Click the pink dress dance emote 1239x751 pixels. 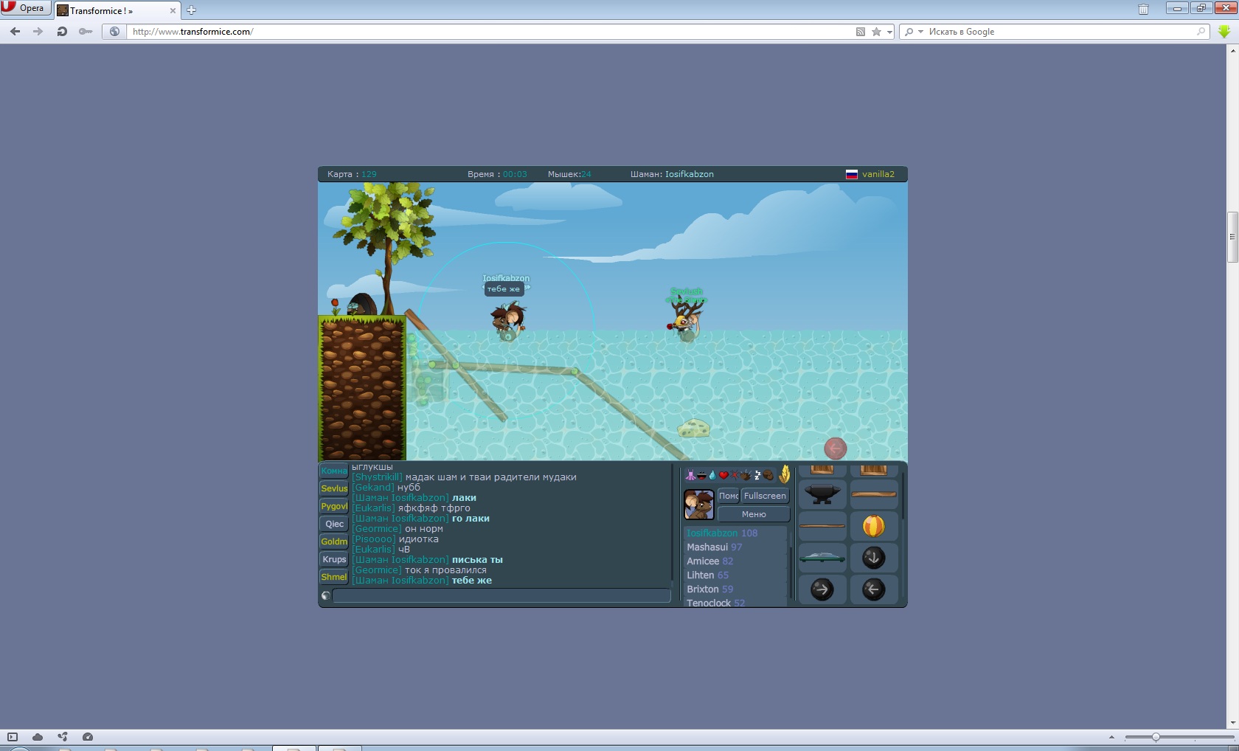coord(690,475)
